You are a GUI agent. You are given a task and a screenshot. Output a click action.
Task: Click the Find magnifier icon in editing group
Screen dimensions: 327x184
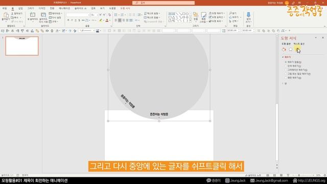click(x=230, y=13)
